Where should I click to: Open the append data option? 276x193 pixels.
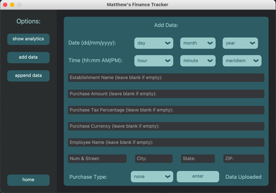point(28,76)
